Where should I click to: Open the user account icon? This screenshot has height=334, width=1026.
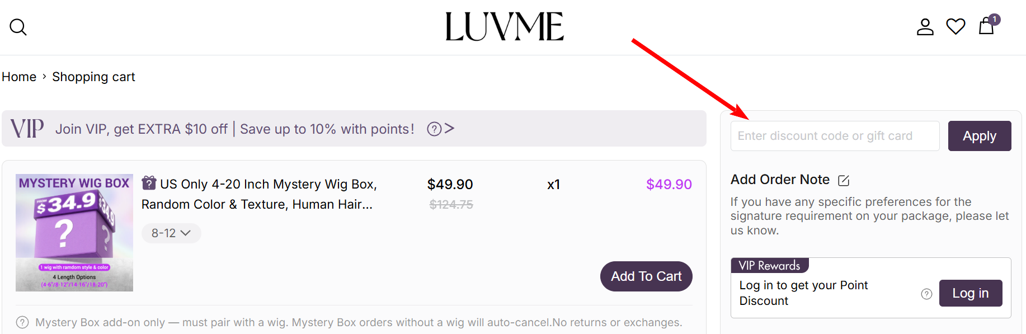coord(925,27)
